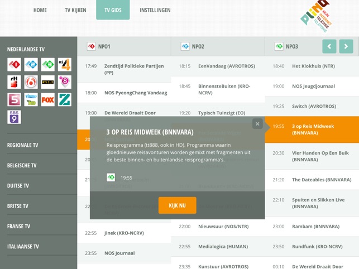Select Rundfunk (KRO-NCRV) program
This screenshot has width=359, height=269.
pos(312,247)
